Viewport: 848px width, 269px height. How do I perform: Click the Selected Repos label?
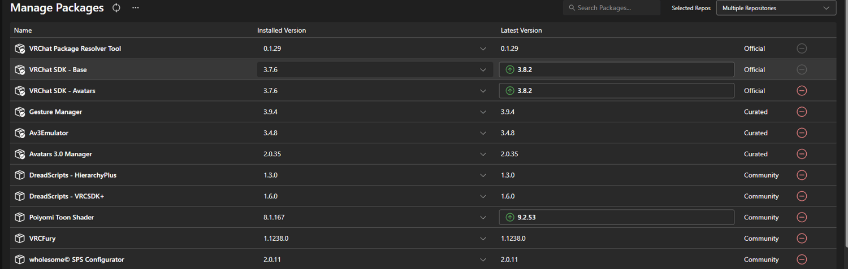[691, 8]
